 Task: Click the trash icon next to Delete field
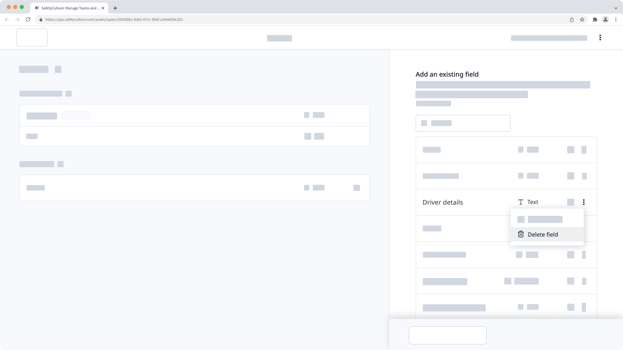tap(521, 234)
